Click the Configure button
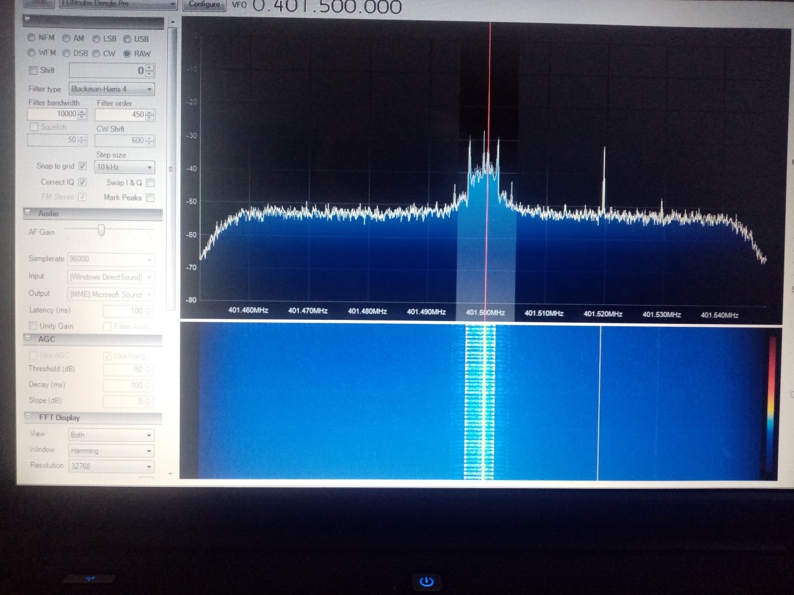The width and height of the screenshot is (794, 595). pos(204,5)
